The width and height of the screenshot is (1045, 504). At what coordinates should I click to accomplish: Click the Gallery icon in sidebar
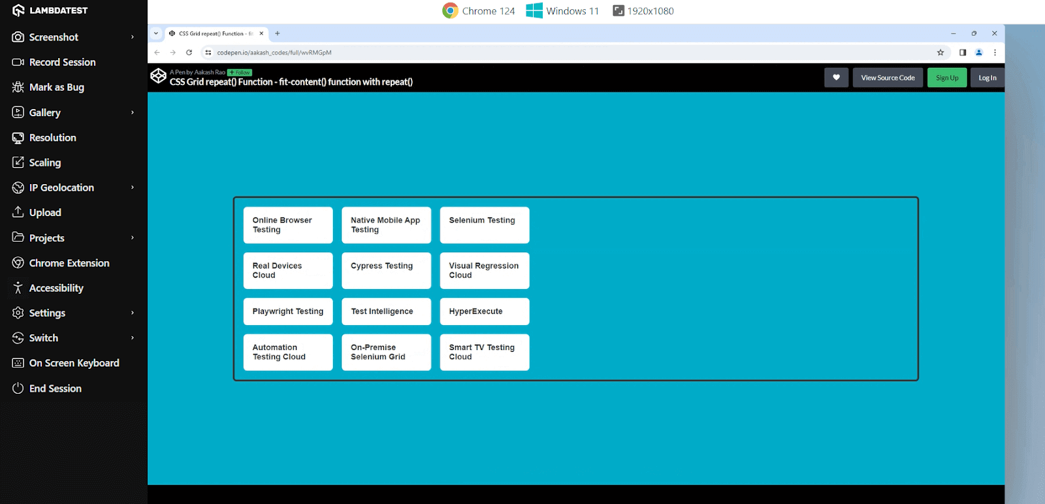(18, 112)
